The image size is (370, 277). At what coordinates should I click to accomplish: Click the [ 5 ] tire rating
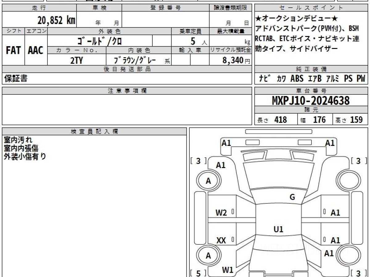point(198,273)
